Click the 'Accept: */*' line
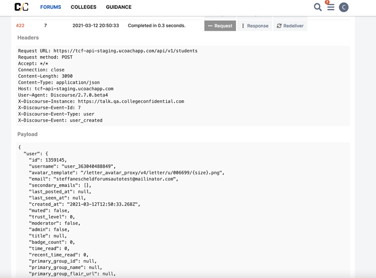This screenshot has height=278, width=376. click(x=33, y=64)
